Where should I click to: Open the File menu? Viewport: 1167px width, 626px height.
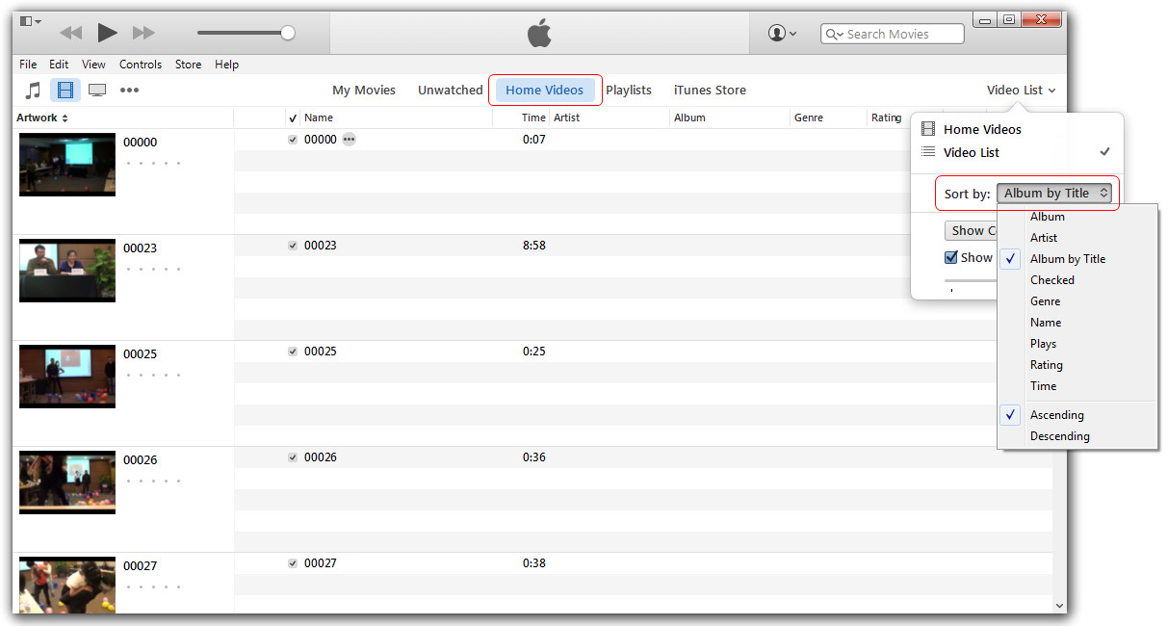click(x=28, y=65)
